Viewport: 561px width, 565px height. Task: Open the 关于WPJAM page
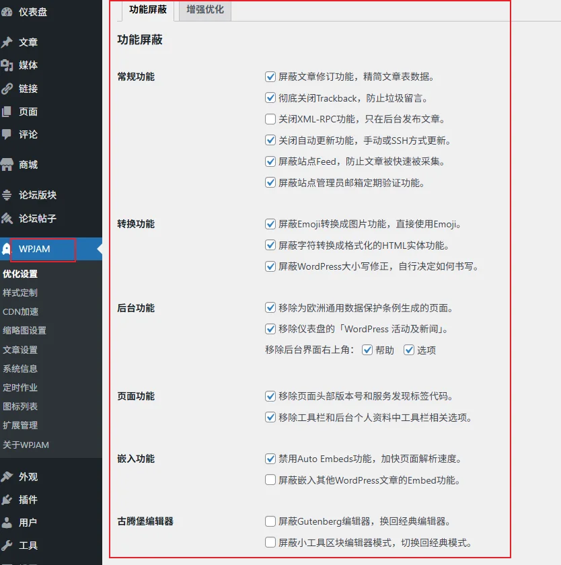point(33,445)
